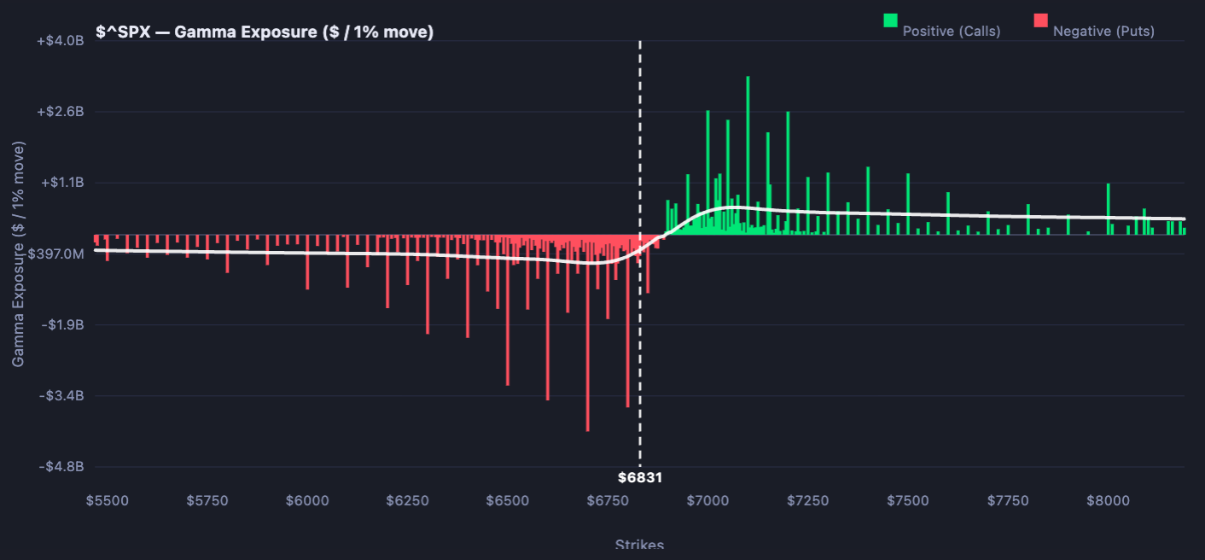Click the +$4.0B y-axis label
The width and height of the screenshot is (1205, 560).
pyautogui.click(x=60, y=41)
